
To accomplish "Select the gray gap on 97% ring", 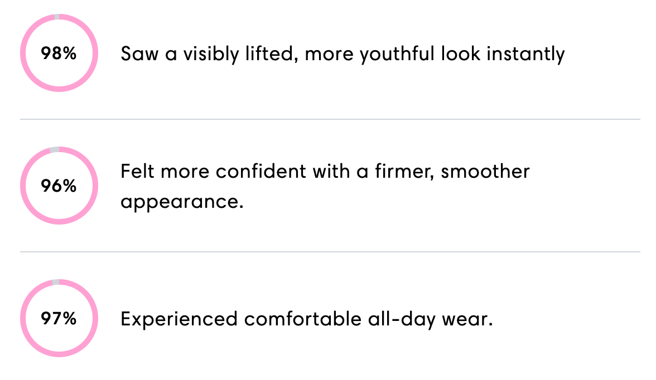I will click(x=56, y=282).
